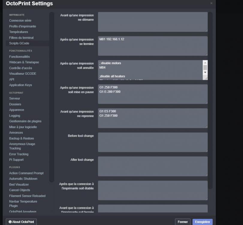Open Filament Sensor Reloaded settings
This screenshot has width=243, height=225.
[27, 196]
